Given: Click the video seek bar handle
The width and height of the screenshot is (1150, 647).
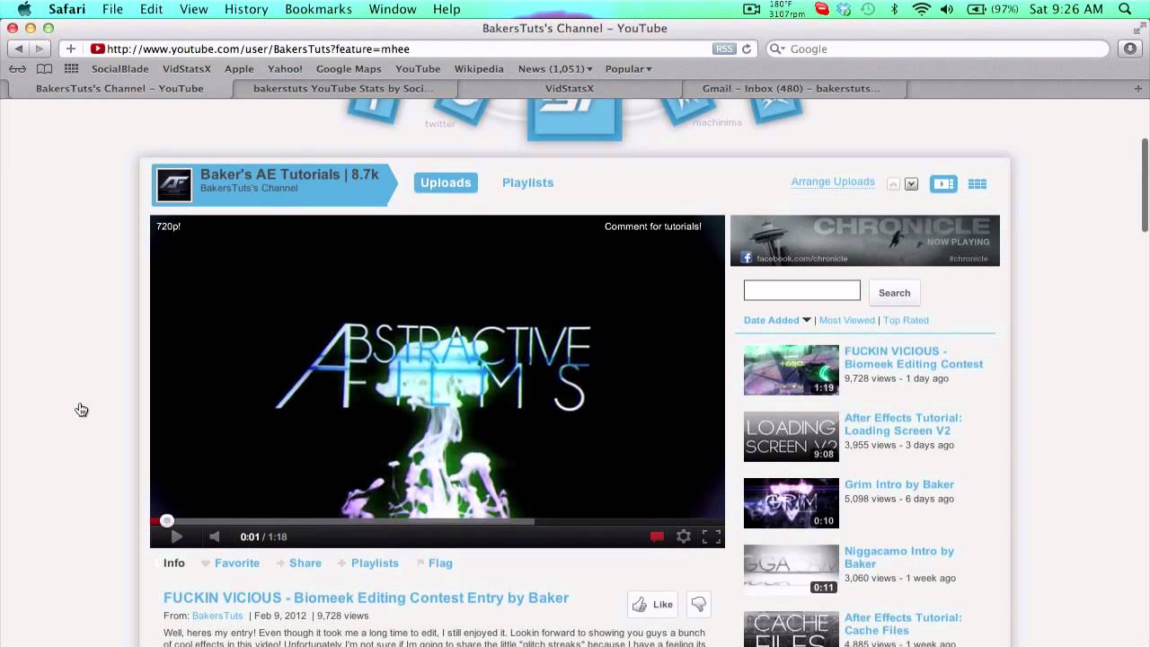Looking at the screenshot, I should point(167,520).
